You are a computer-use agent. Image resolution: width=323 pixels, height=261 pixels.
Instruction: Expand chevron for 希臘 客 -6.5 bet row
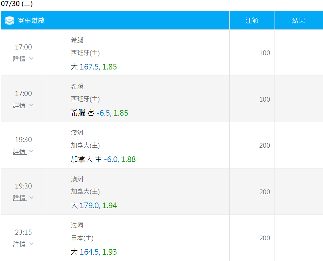click(31, 105)
